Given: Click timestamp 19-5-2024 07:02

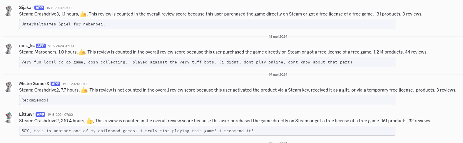Looking at the screenshot, I should [60, 115].
